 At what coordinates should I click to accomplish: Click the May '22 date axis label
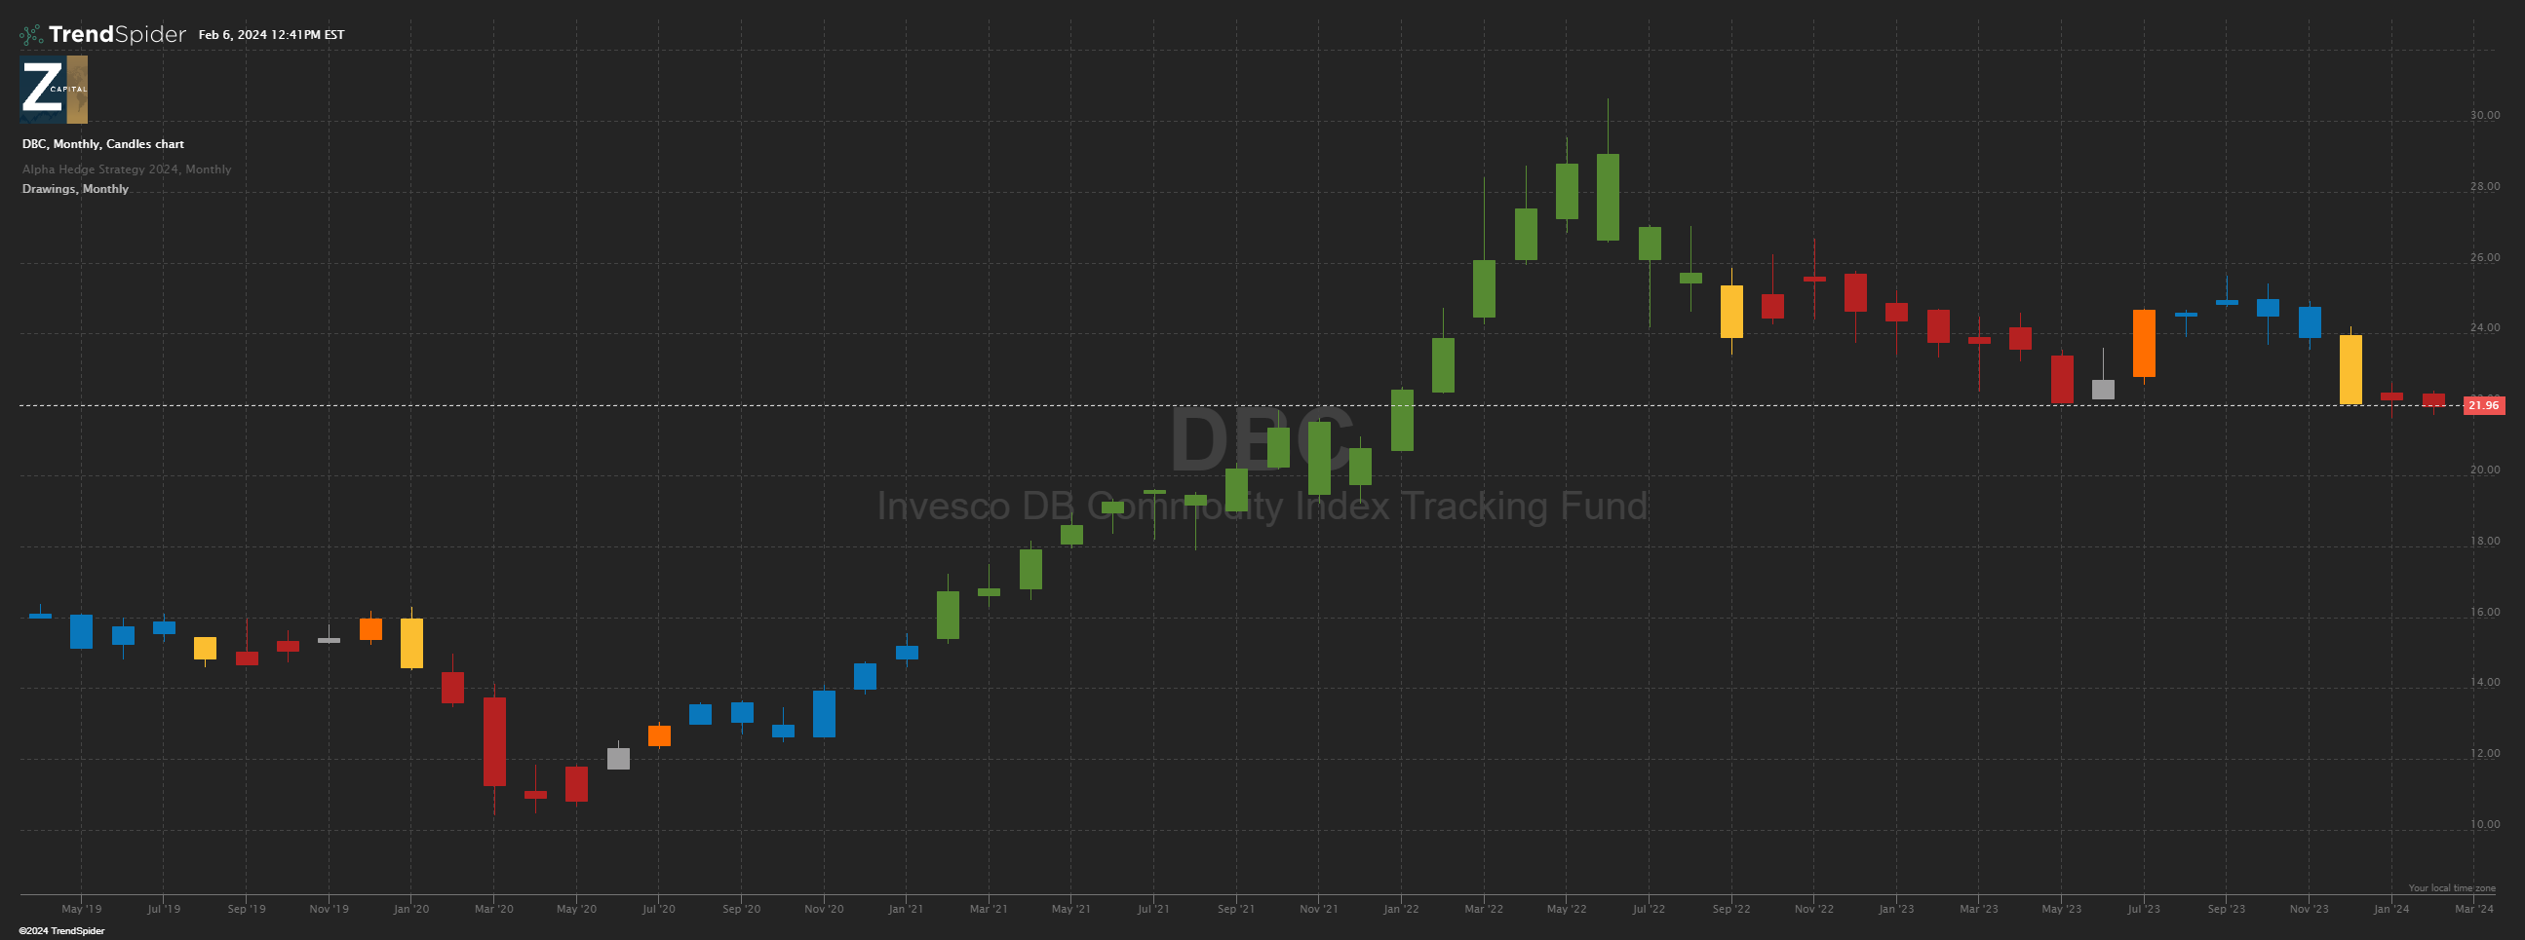pyautogui.click(x=1567, y=910)
